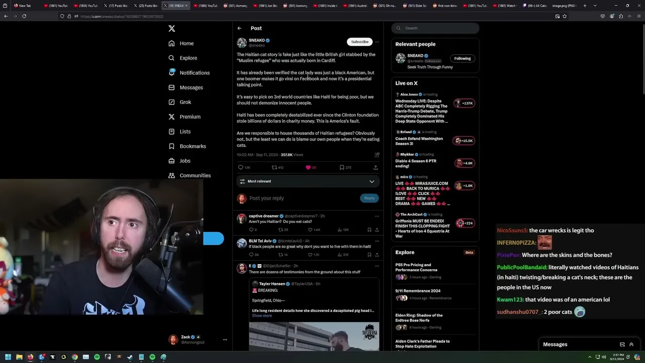645x363 pixels.
Task: Open Esfand's Coach Esfand Washington live stream
Action: (x=435, y=138)
